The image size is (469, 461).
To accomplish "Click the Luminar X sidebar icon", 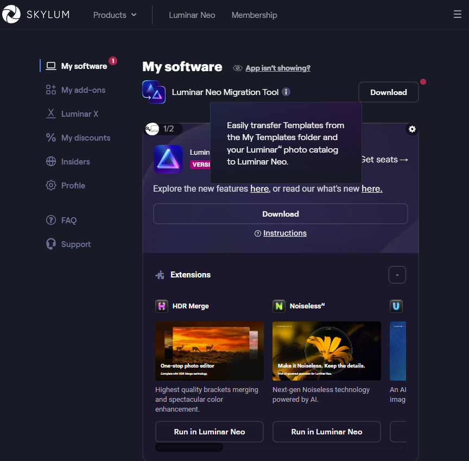I will click(51, 113).
